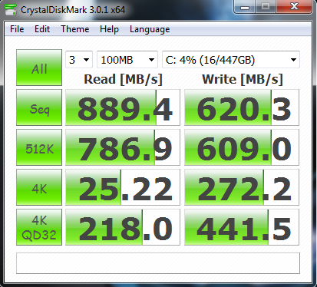Expand the C: drive selection dropdown
This screenshot has width=317, height=287.
click(231, 60)
